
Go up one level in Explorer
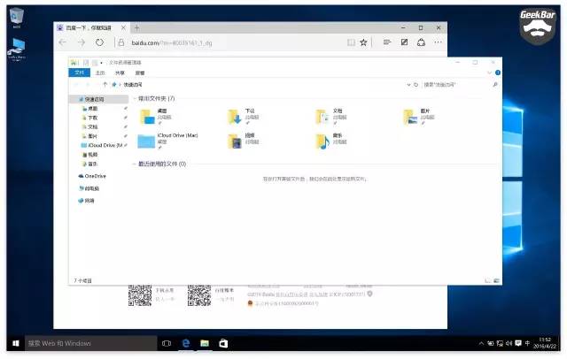[105, 85]
